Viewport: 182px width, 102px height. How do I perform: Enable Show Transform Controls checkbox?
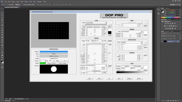(x=23, y=5)
